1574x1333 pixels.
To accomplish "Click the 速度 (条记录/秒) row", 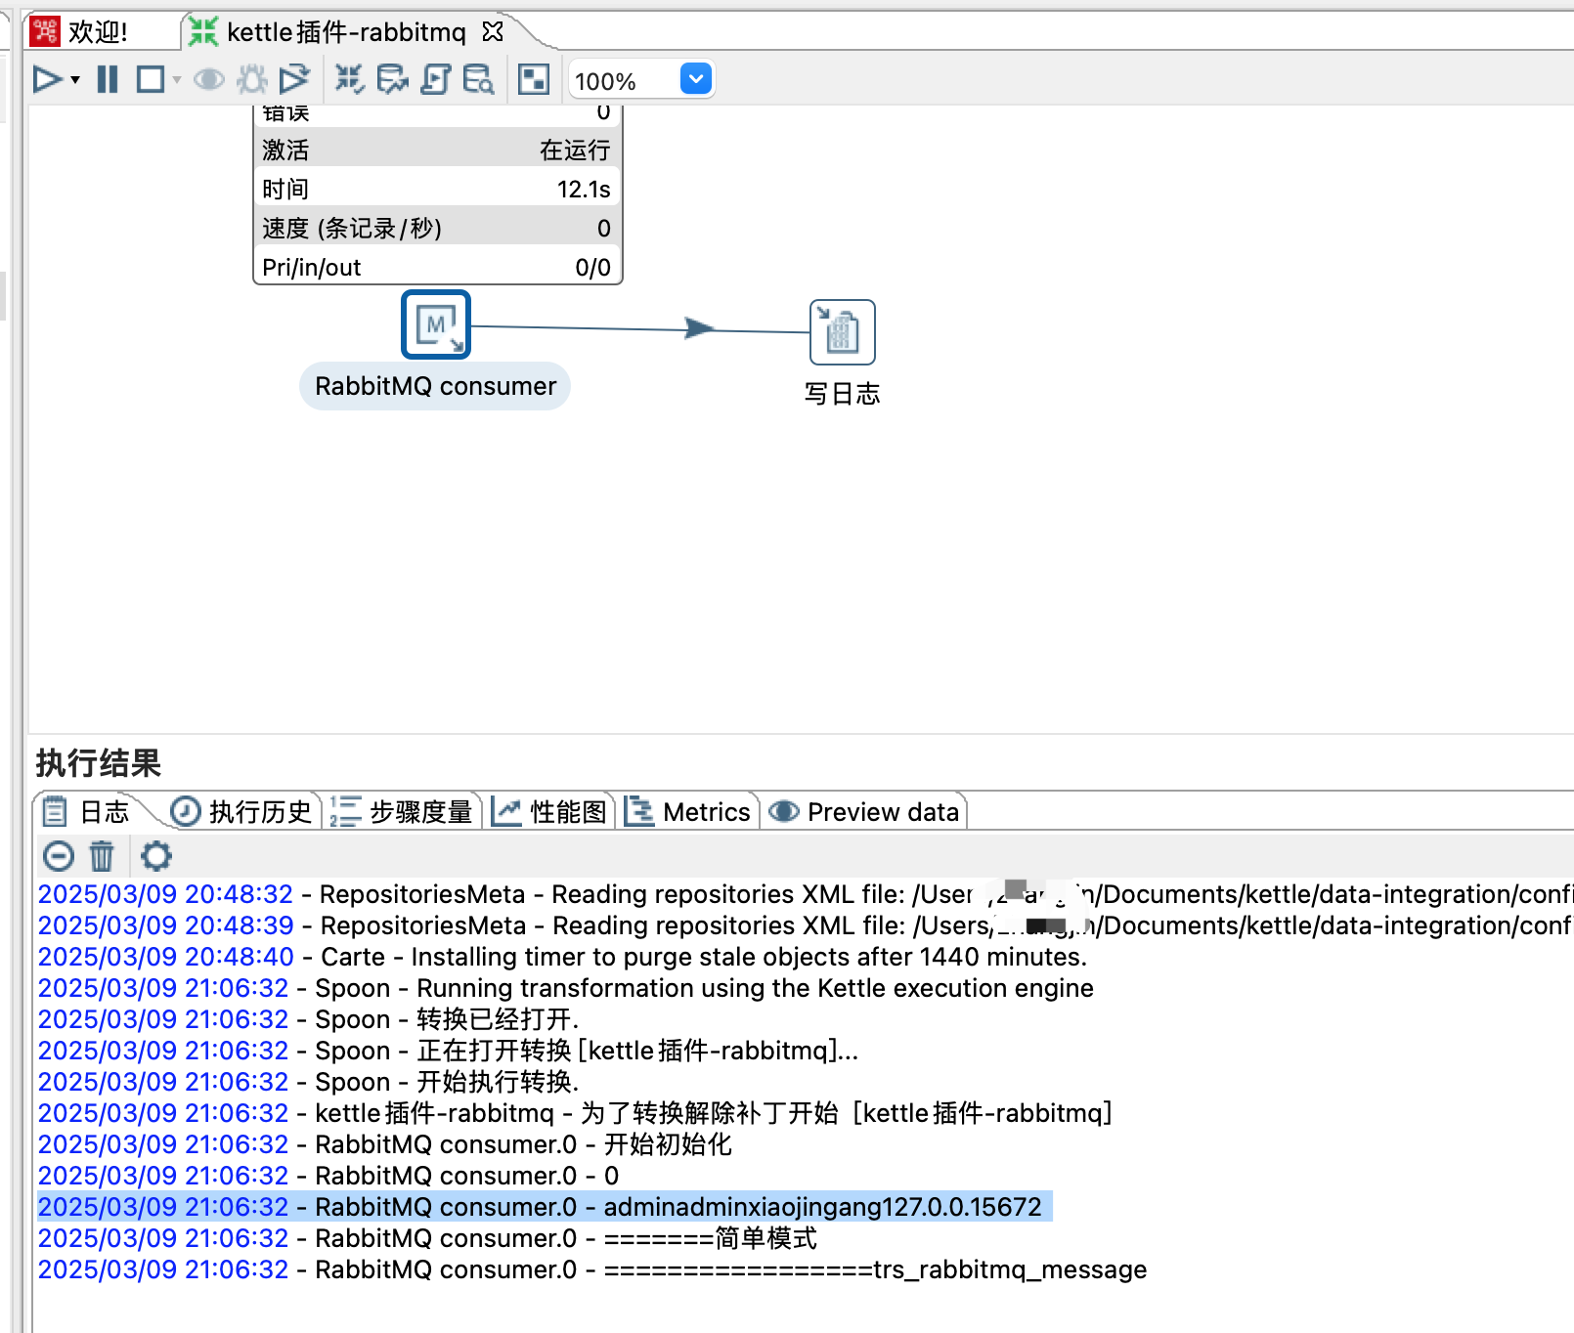I will 437,228.
